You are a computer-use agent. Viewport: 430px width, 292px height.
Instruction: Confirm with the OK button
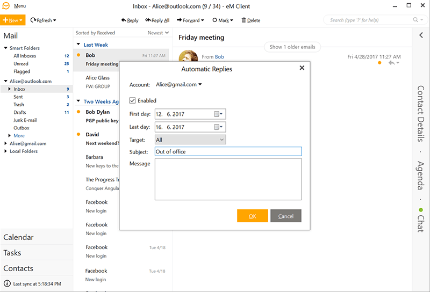tap(253, 216)
